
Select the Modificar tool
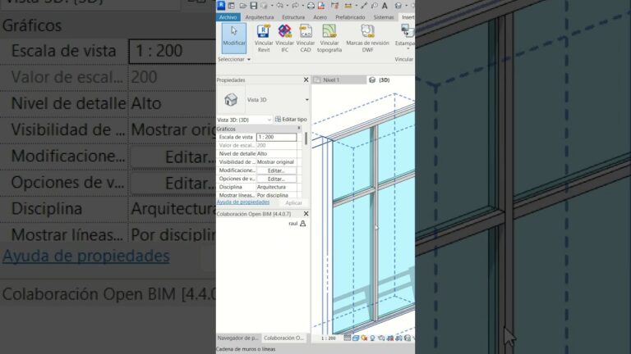coord(234,39)
